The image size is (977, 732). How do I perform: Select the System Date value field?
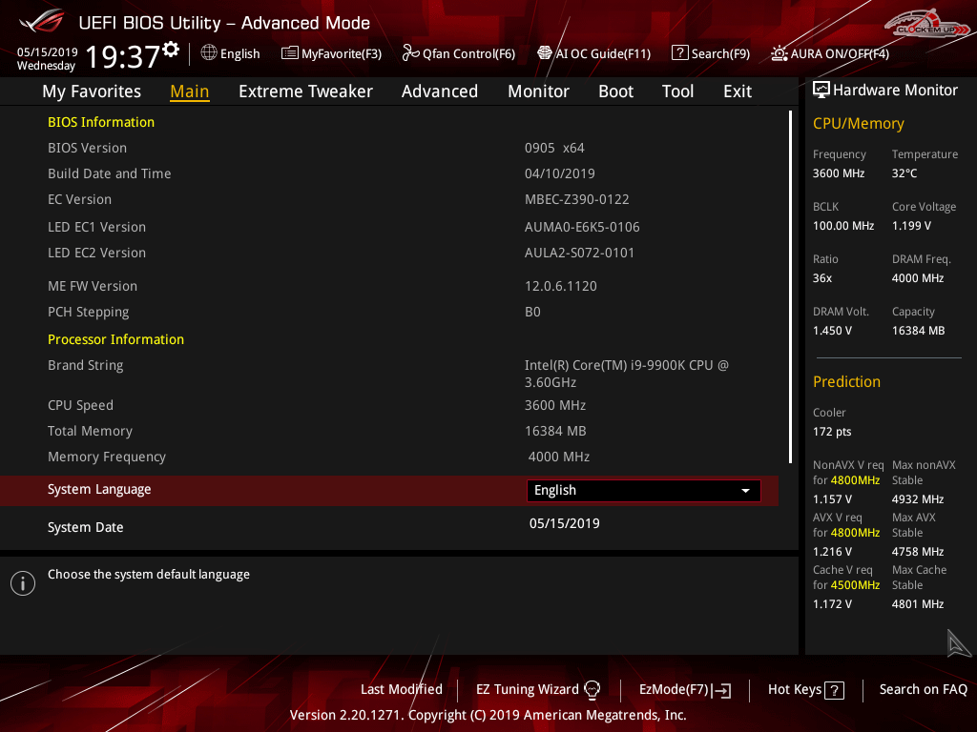(564, 523)
